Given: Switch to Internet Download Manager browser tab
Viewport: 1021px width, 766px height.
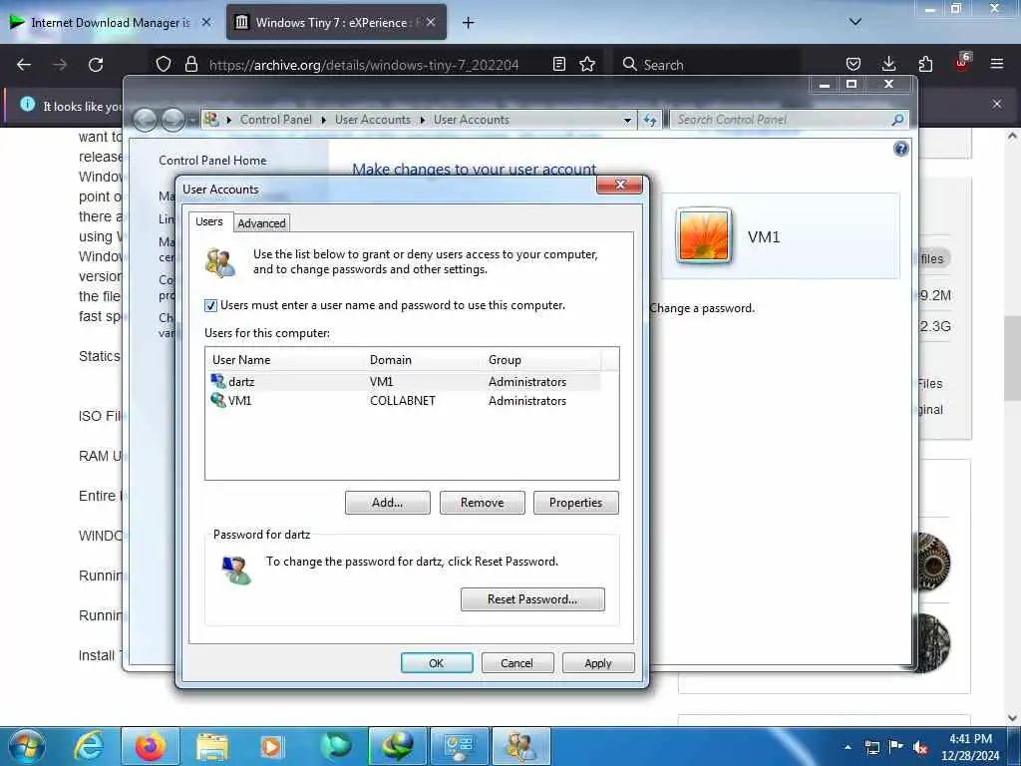Looking at the screenshot, I should [x=111, y=23].
